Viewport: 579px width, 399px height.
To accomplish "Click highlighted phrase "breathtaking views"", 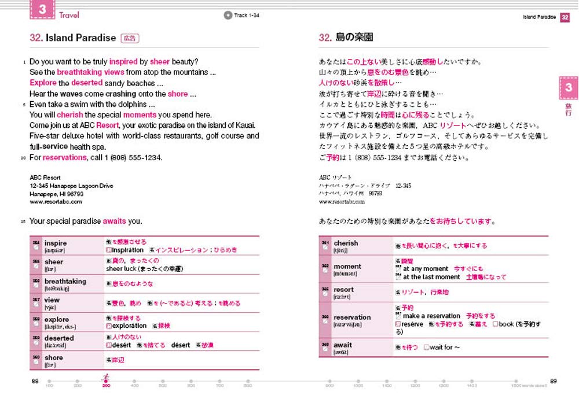I will coord(90,72).
